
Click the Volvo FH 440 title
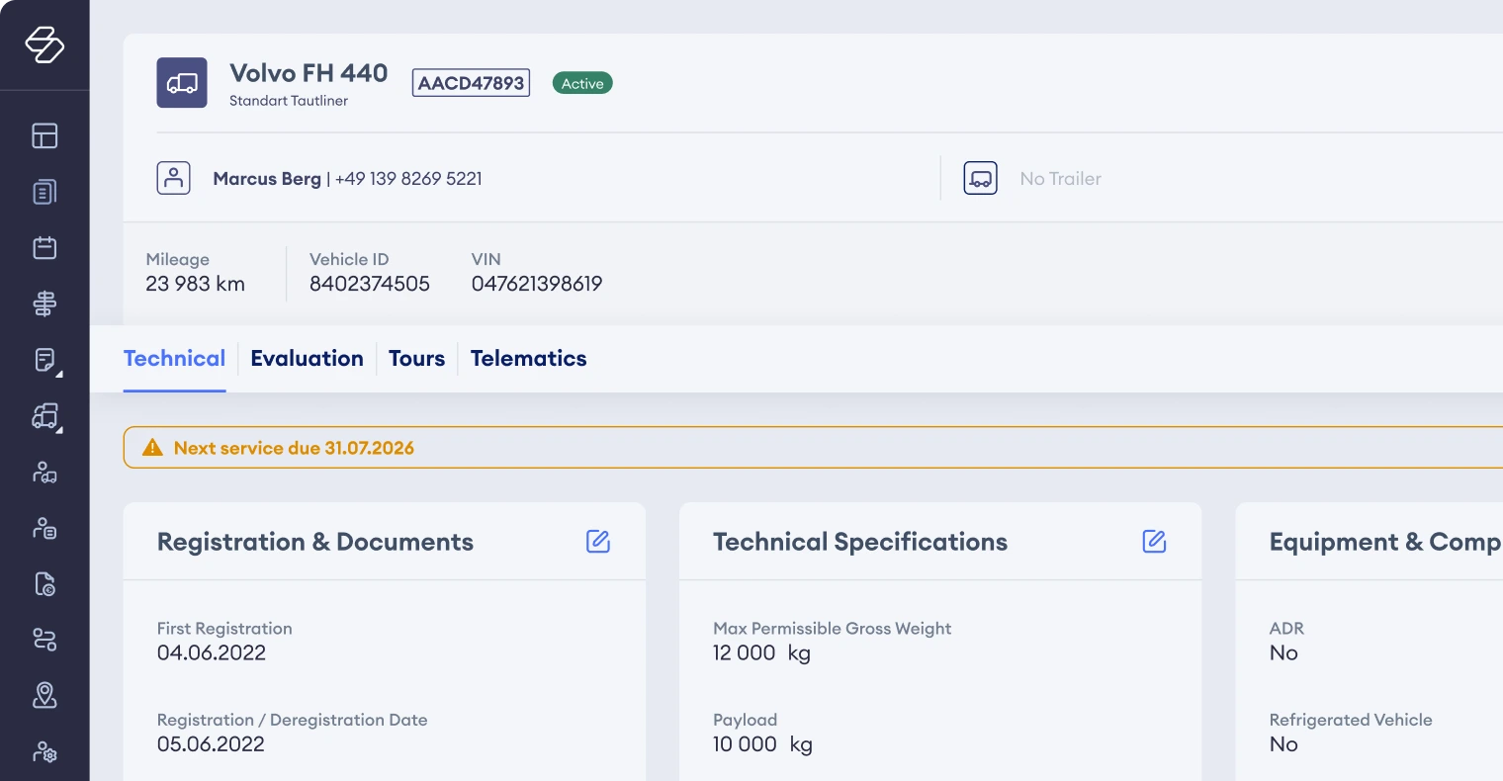309,73
